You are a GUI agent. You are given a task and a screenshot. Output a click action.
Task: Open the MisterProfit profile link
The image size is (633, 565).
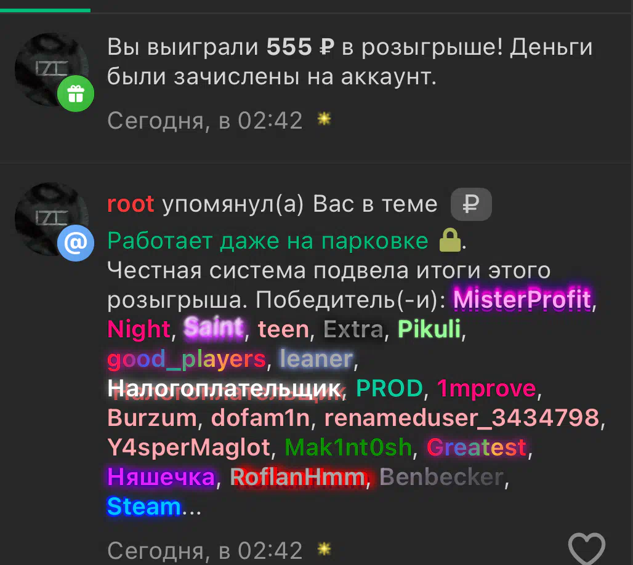tap(522, 300)
